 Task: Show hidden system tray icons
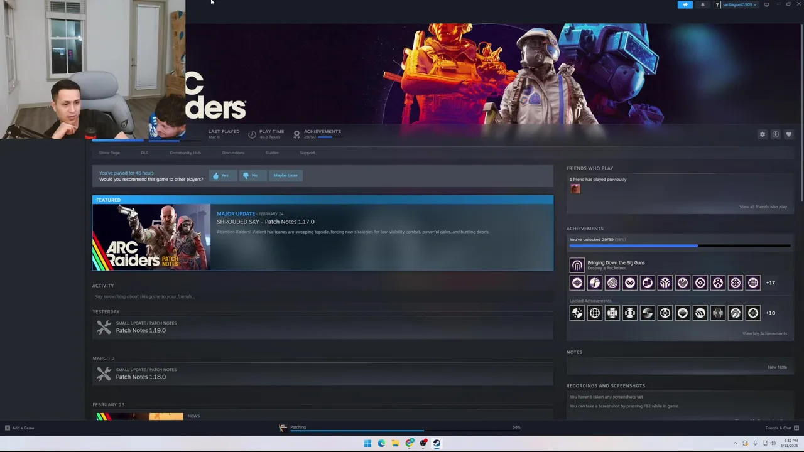click(735, 443)
